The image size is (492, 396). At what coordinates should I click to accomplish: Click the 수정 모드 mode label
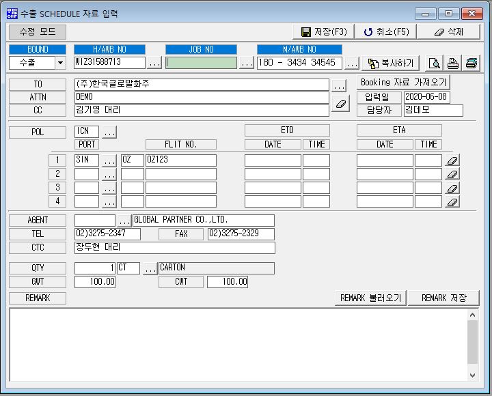pos(38,32)
